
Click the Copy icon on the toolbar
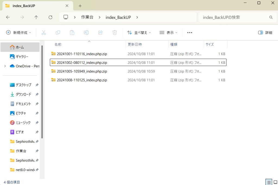tap(58, 32)
